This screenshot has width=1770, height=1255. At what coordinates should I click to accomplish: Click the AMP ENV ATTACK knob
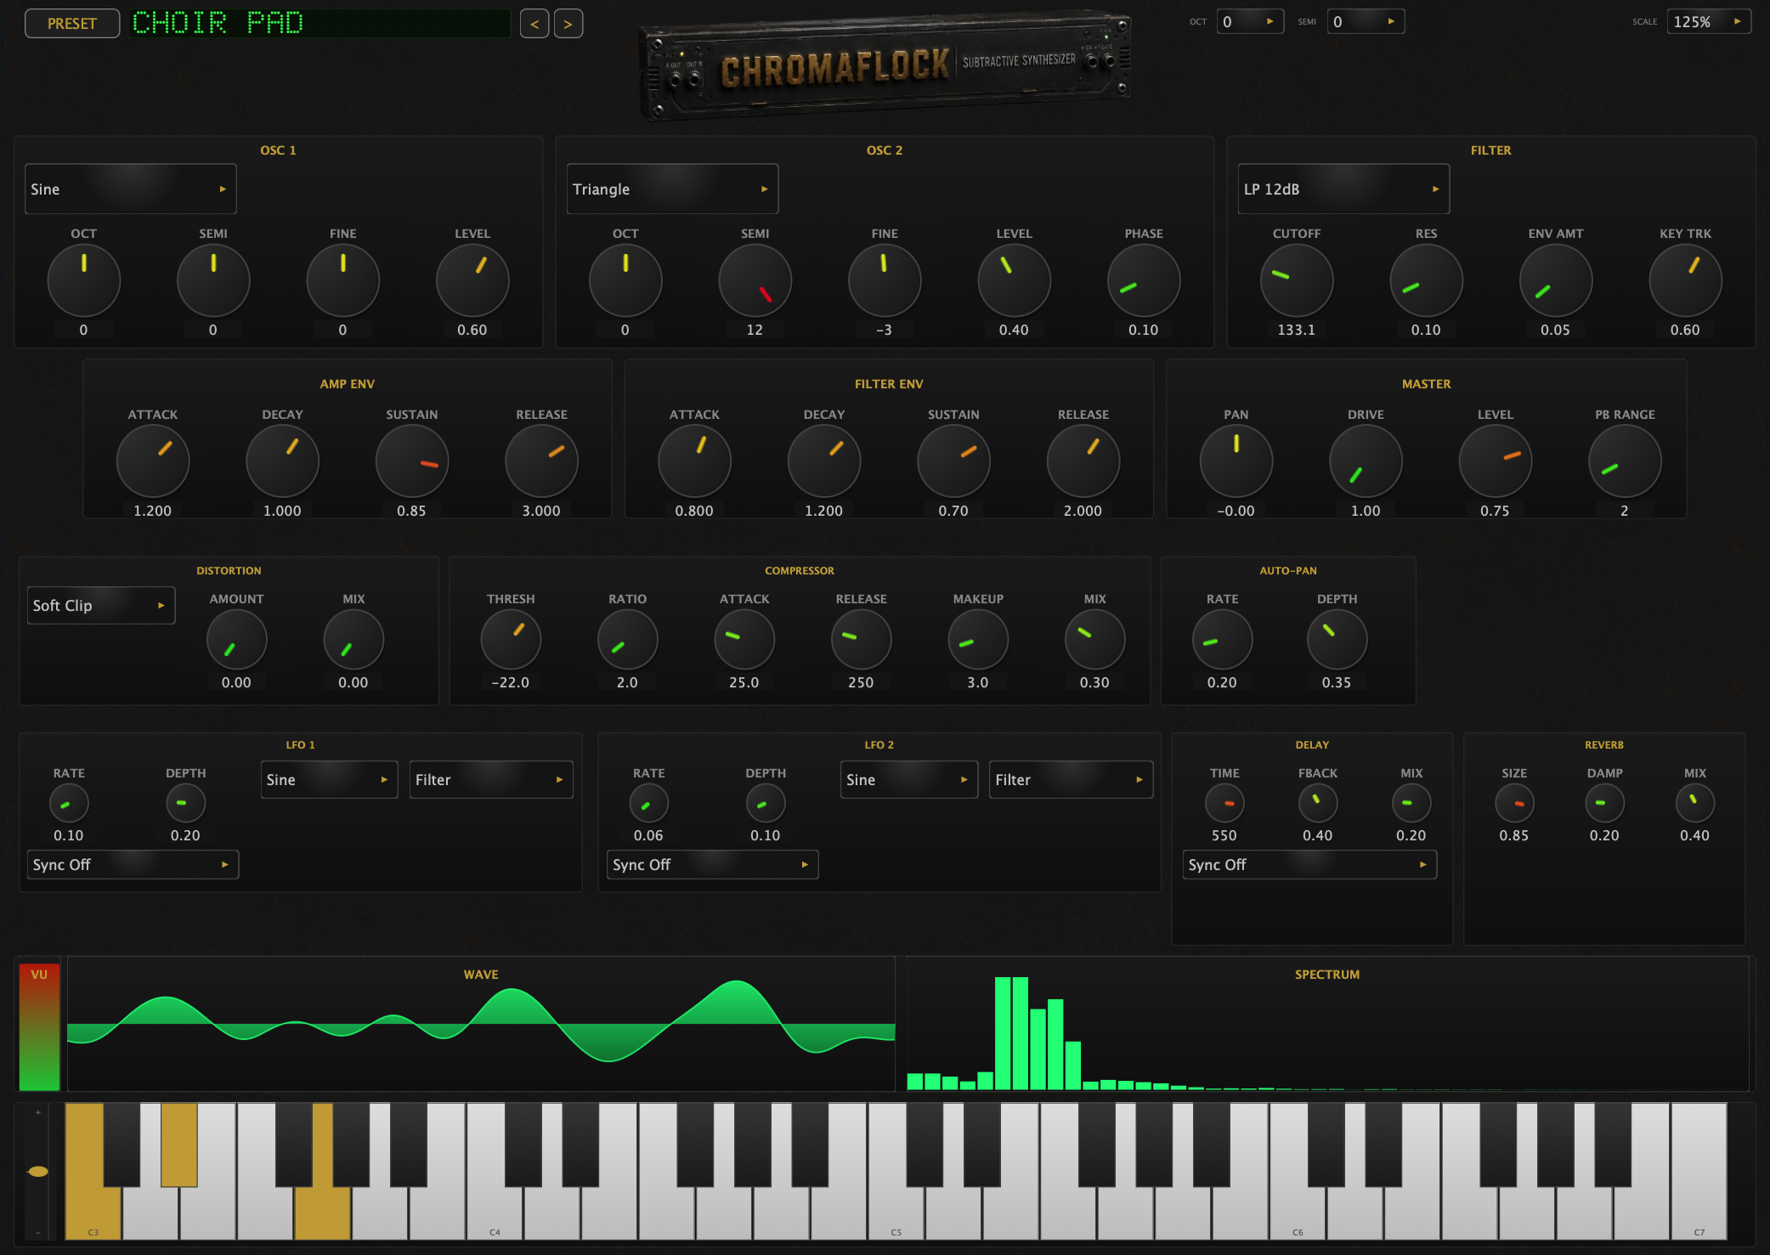153,461
